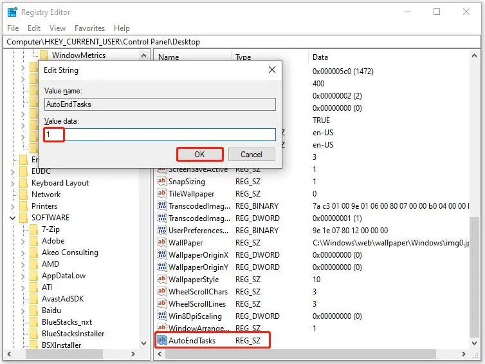Viewport: 485px width, 364px height.
Task: Click the Akeo Consulting folder icon
Action: (x=34, y=253)
